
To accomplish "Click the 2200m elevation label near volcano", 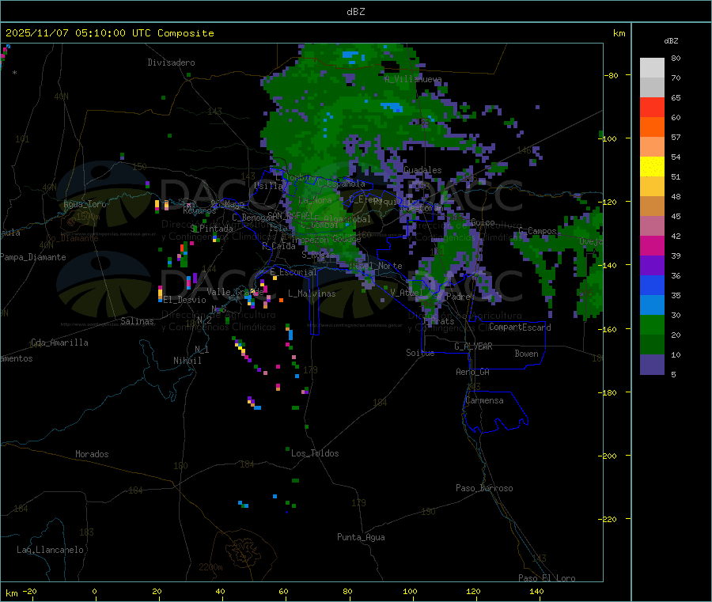I will pyautogui.click(x=210, y=567).
